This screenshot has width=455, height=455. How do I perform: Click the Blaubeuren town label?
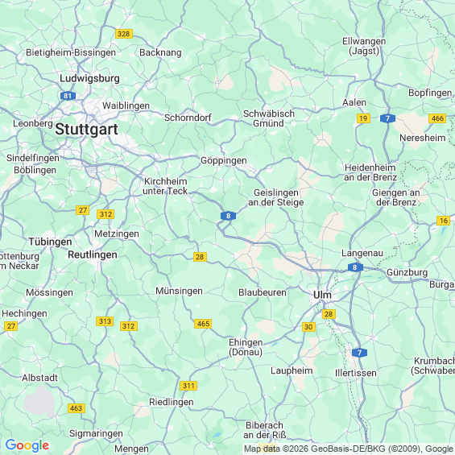263,292
